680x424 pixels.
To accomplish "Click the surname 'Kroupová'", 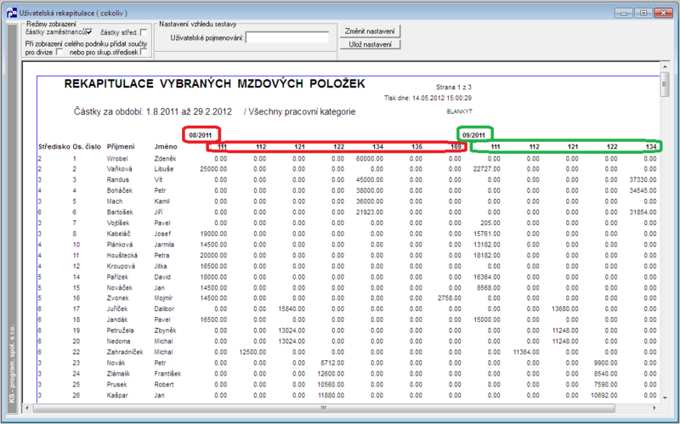I will click(121, 266).
